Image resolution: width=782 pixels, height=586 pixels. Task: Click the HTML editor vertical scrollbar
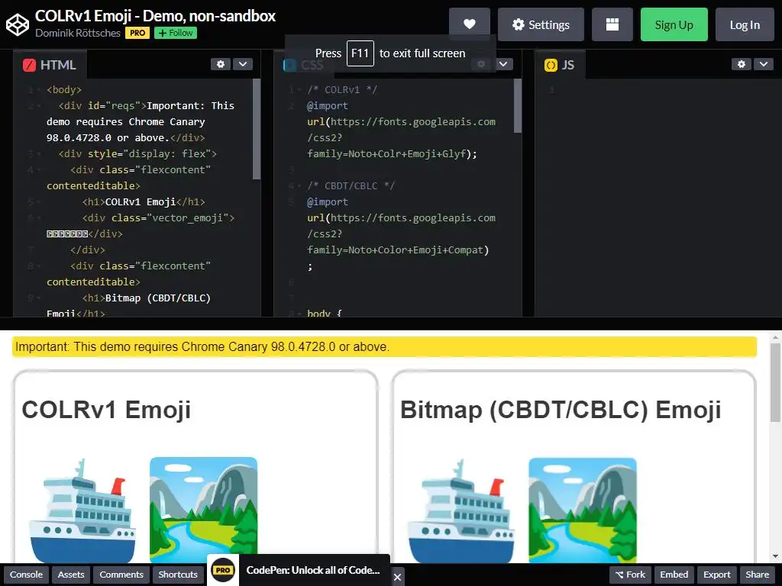(257, 128)
